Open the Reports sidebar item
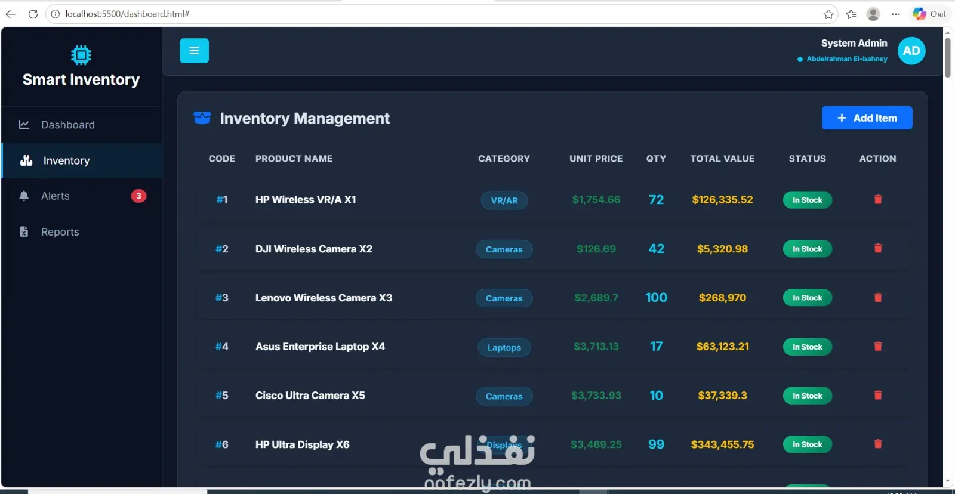 (x=82, y=231)
